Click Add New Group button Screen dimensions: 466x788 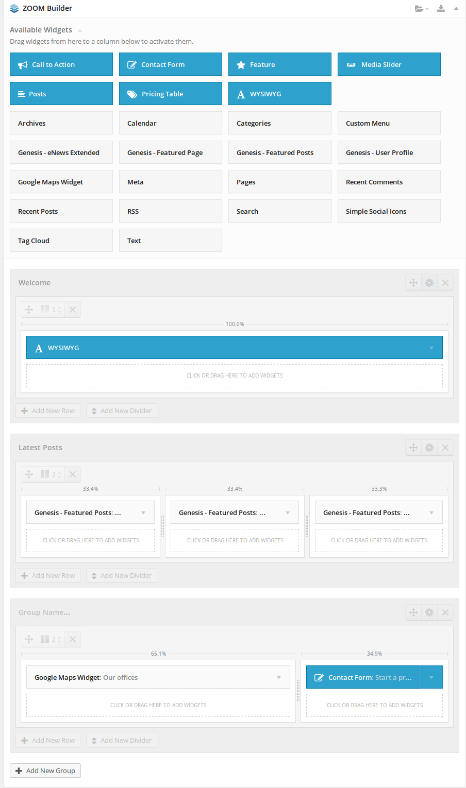tap(45, 770)
